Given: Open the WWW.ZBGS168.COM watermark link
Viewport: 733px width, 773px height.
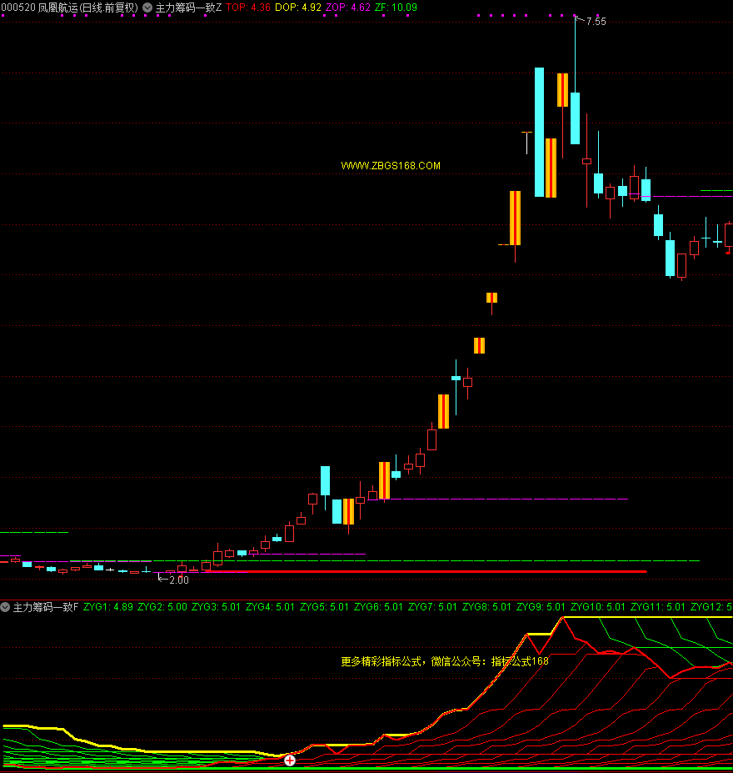Looking at the screenshot, I should click(391, 166).
